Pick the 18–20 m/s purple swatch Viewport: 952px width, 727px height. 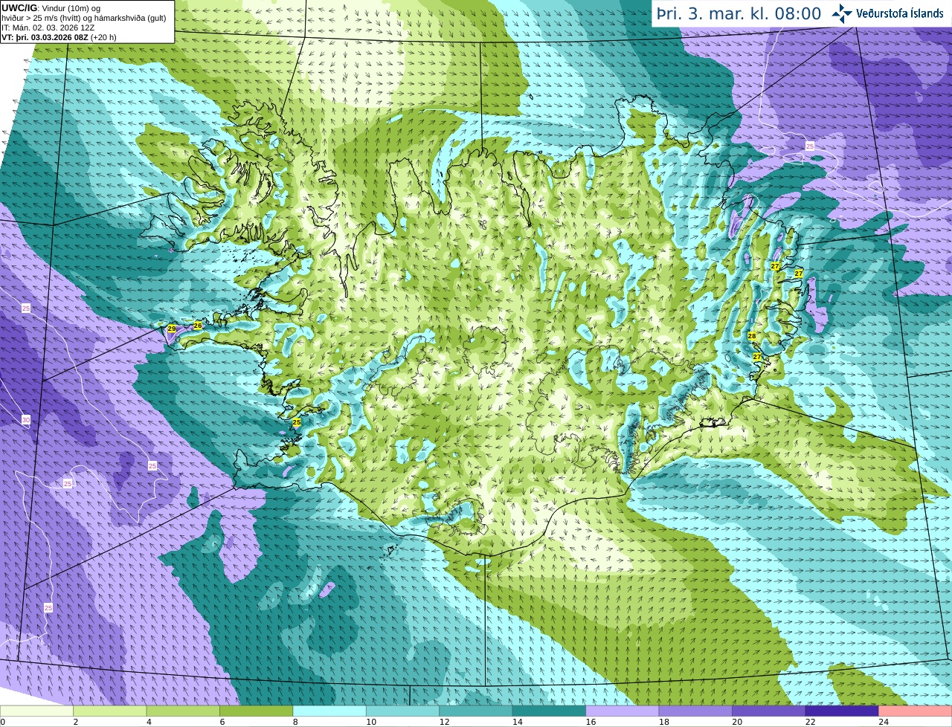[x=695, y=711]
